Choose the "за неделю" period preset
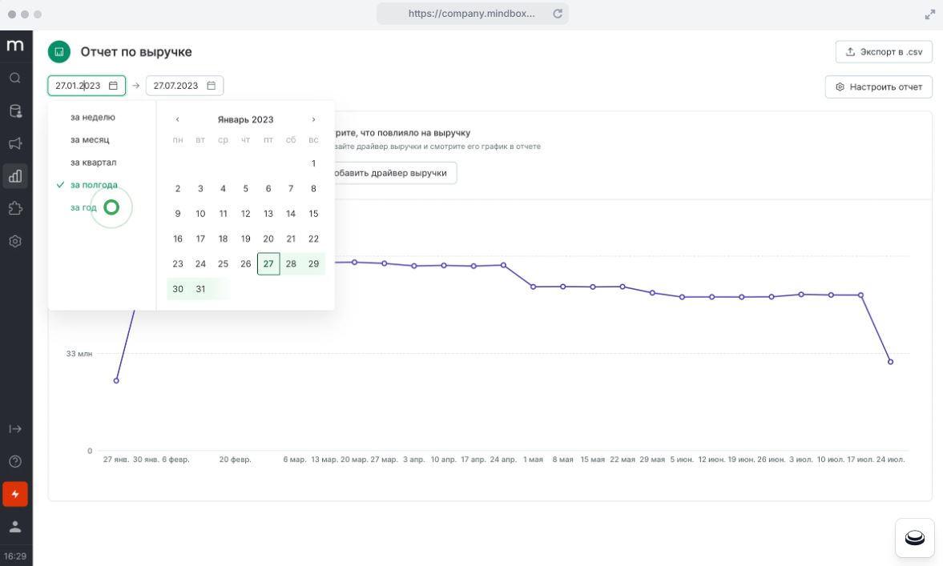Screen dimensions: 943x566 tap(92, 117)
